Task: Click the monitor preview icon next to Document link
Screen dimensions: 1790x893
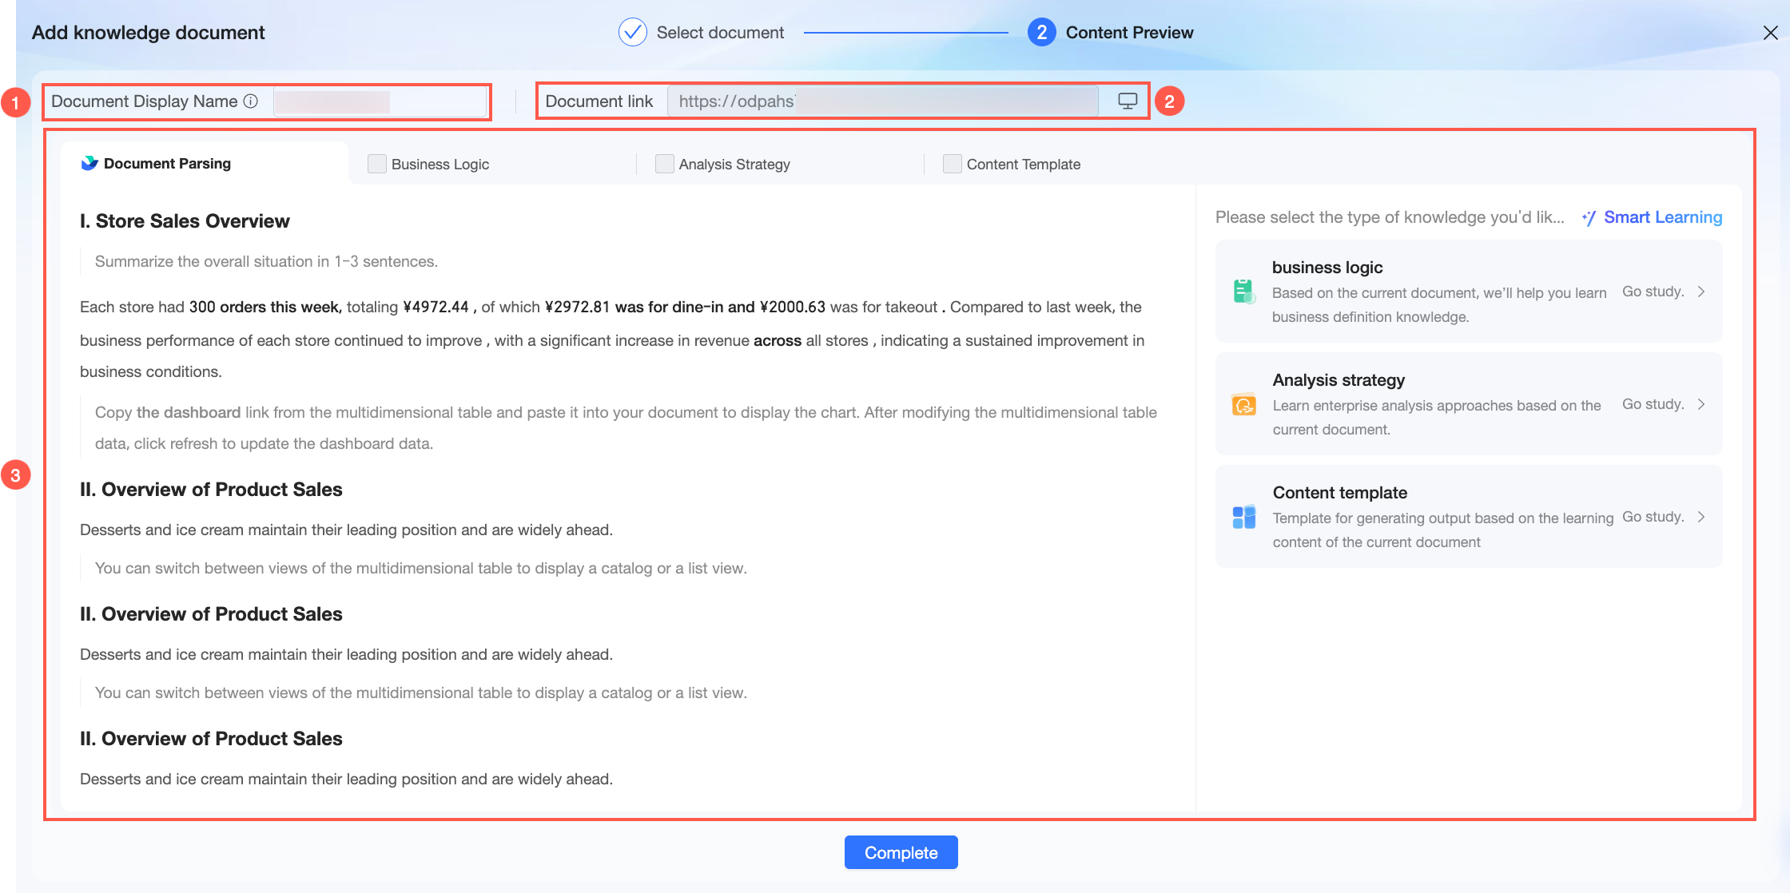Action: click(x=1128, y=101)
